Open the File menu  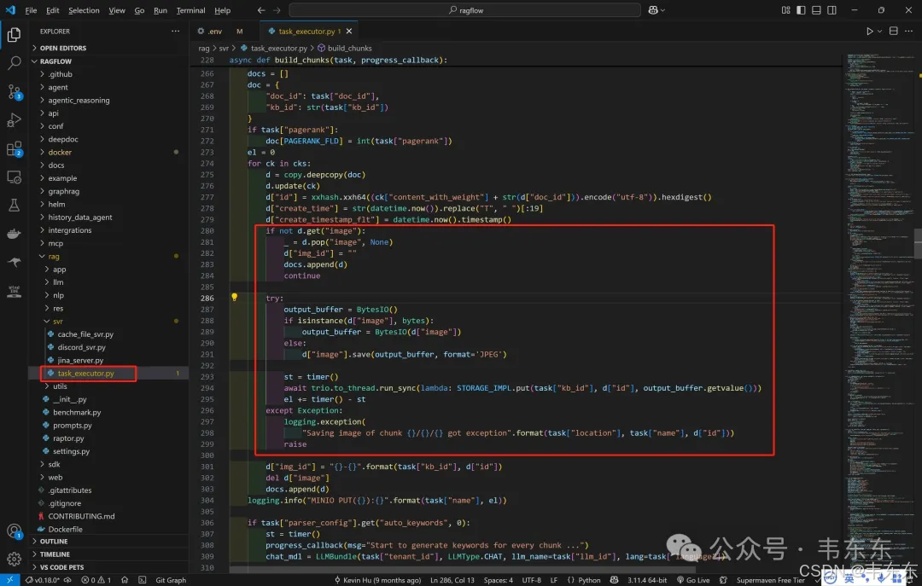[32, 10]
